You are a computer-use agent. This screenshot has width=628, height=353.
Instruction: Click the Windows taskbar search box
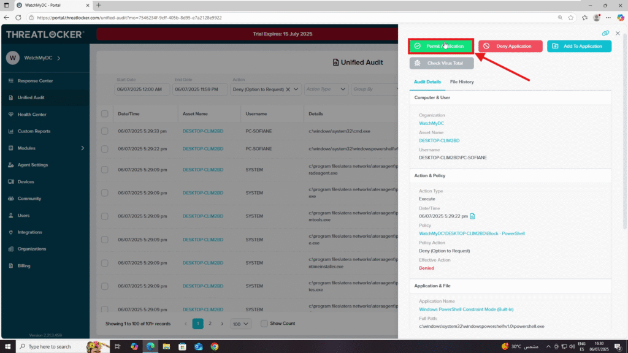click(63, 347)
